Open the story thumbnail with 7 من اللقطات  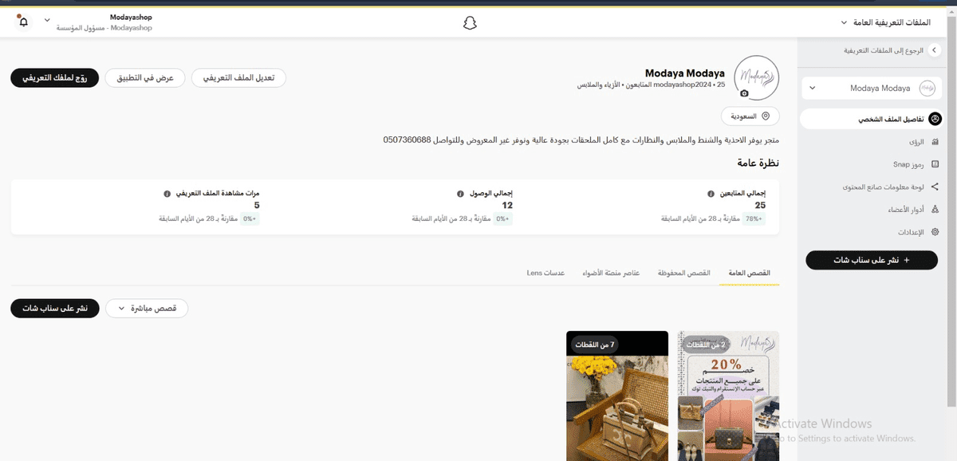(617, 396)
